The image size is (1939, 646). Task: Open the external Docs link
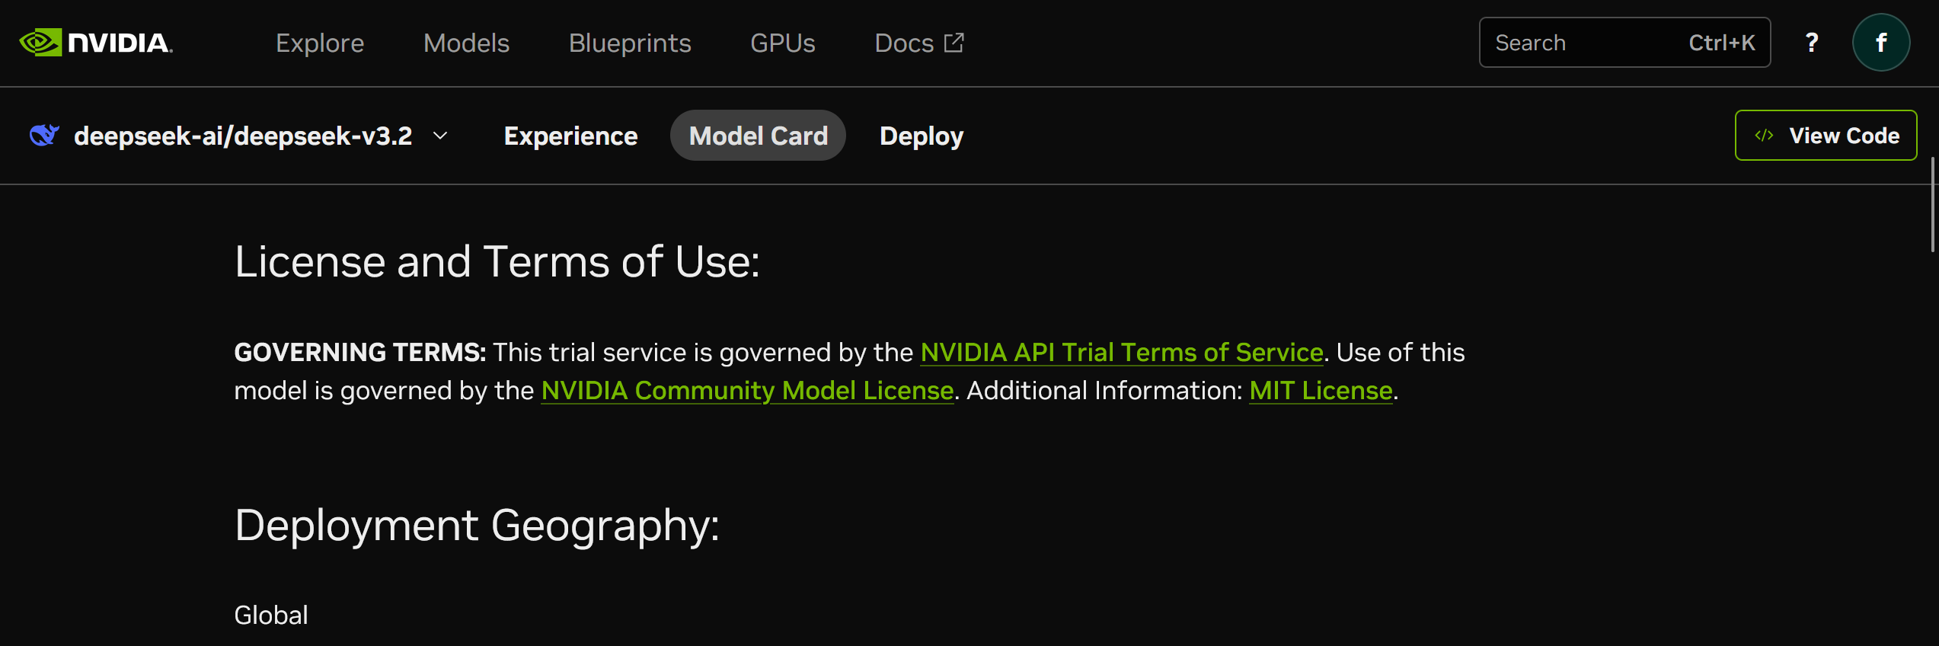pyautogui.click(x=919, y=43)
